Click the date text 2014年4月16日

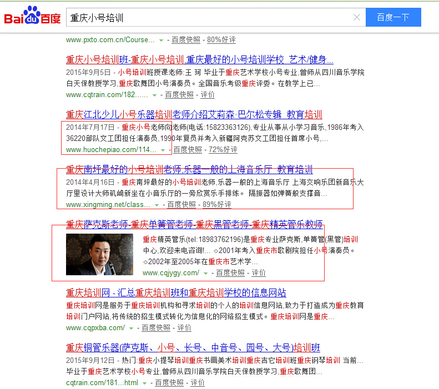tap(90, 182)
